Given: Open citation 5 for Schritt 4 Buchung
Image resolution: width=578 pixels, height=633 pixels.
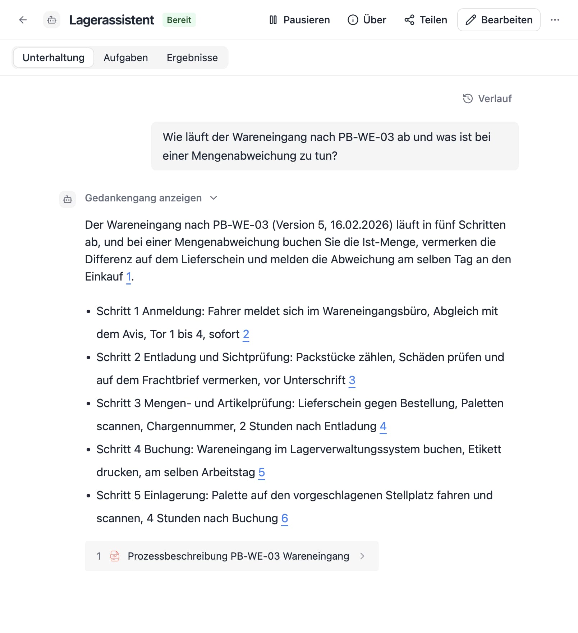Looking at the screenshot, I should (x=262, y=473).
